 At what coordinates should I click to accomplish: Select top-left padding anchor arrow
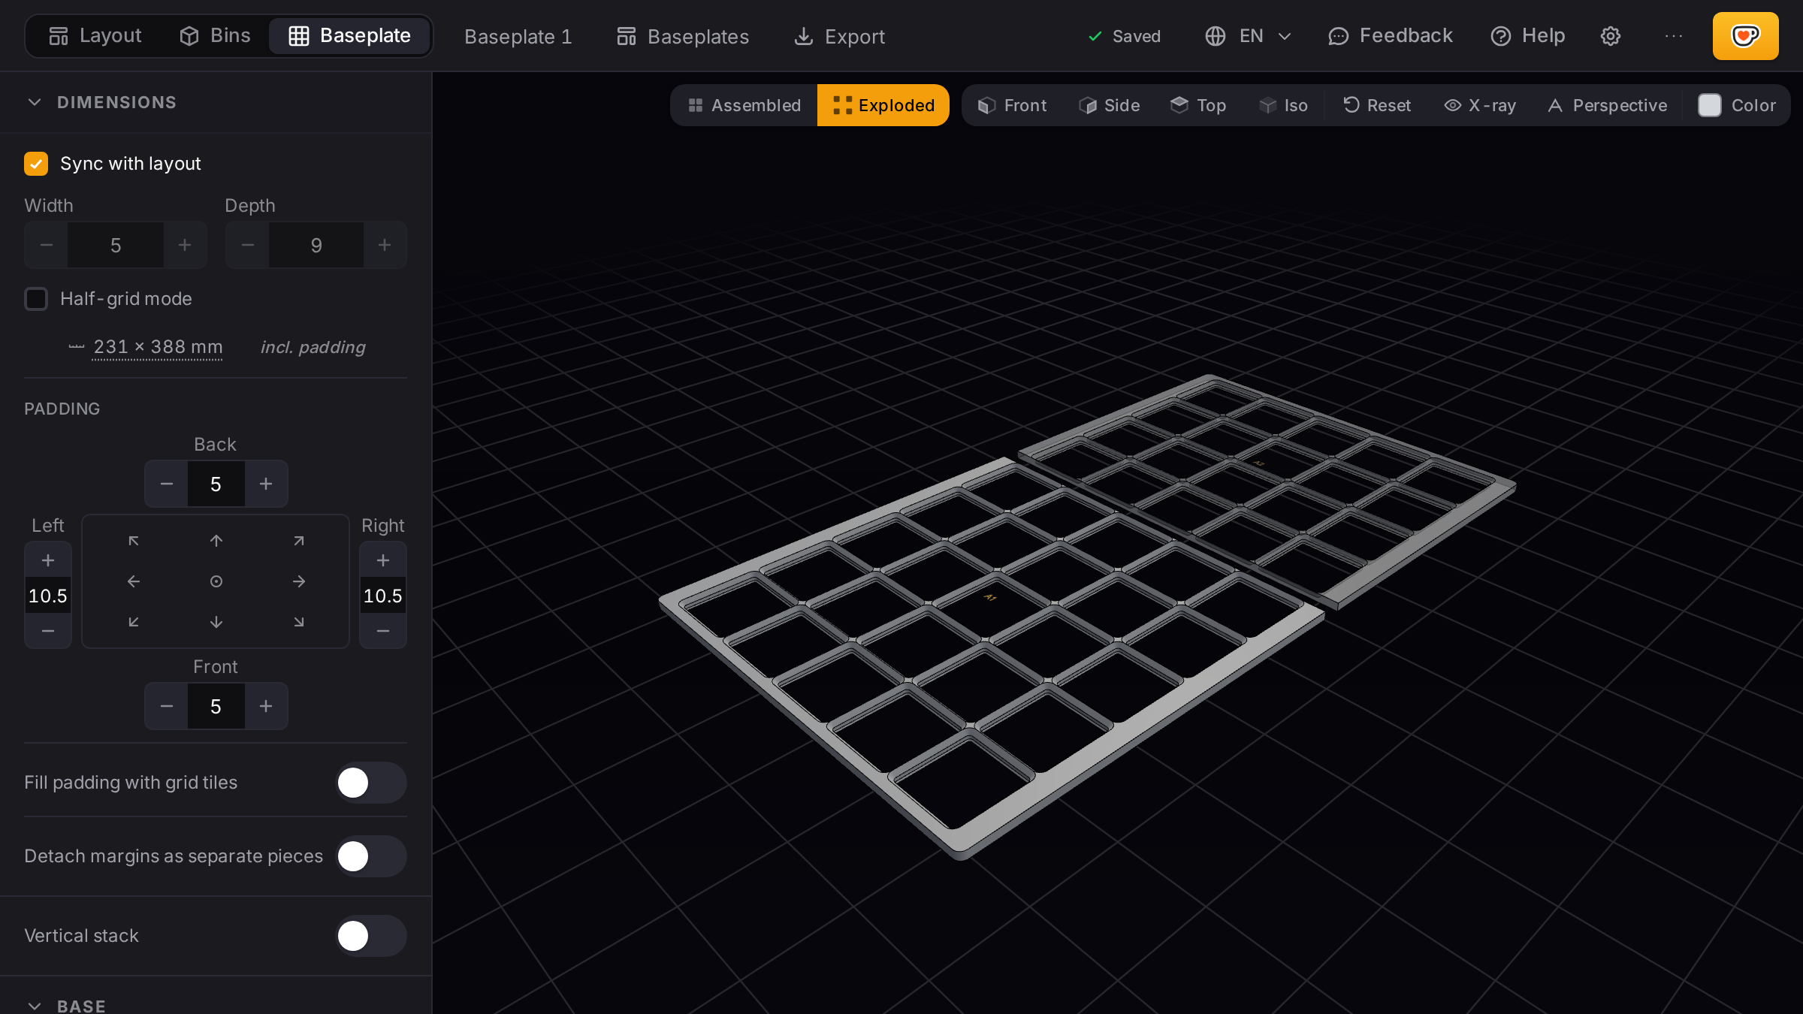[x=134, y=541]
